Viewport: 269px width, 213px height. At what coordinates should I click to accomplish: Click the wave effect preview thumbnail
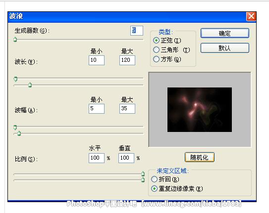200,110
